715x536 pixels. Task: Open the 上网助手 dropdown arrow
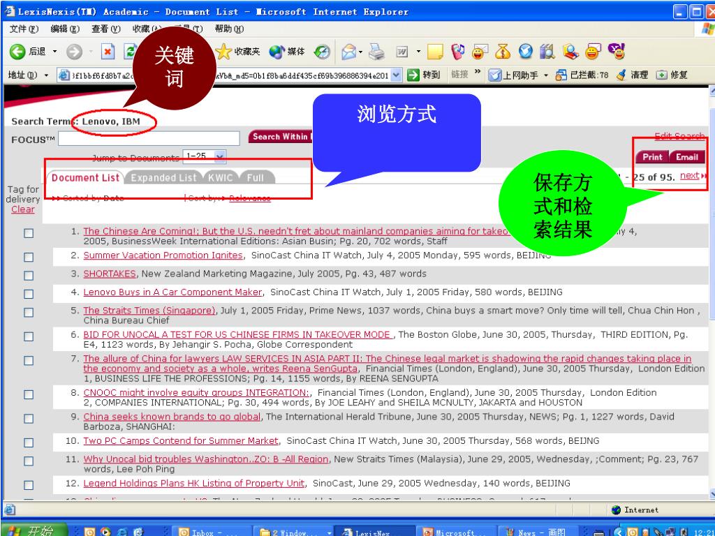545,75
